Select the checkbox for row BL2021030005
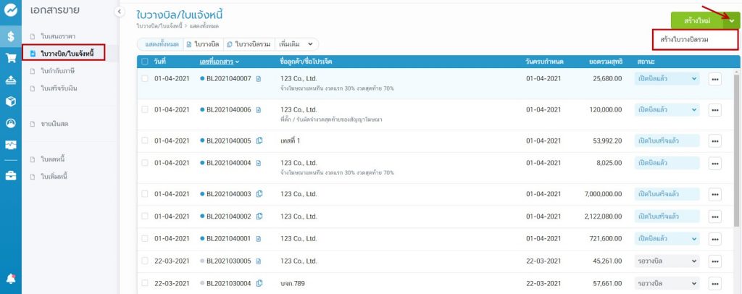 point(145,261)
